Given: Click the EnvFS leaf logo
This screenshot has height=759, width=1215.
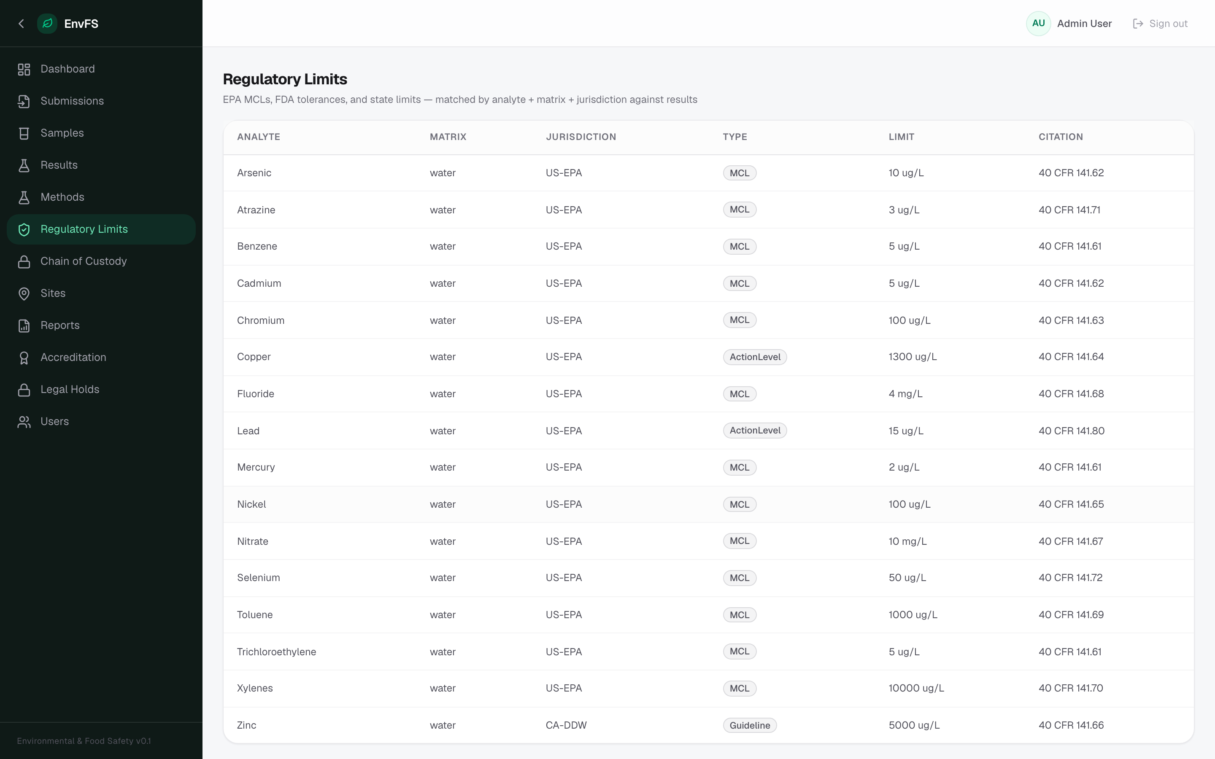Looking at the screenshot, I should [x=47, y=24].
